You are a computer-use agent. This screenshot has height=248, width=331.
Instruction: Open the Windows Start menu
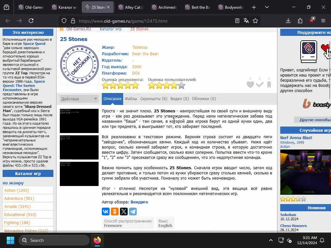click(11, 240)
